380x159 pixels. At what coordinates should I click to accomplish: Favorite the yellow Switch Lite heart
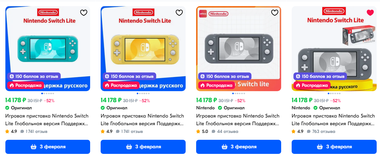click(179, 13)
